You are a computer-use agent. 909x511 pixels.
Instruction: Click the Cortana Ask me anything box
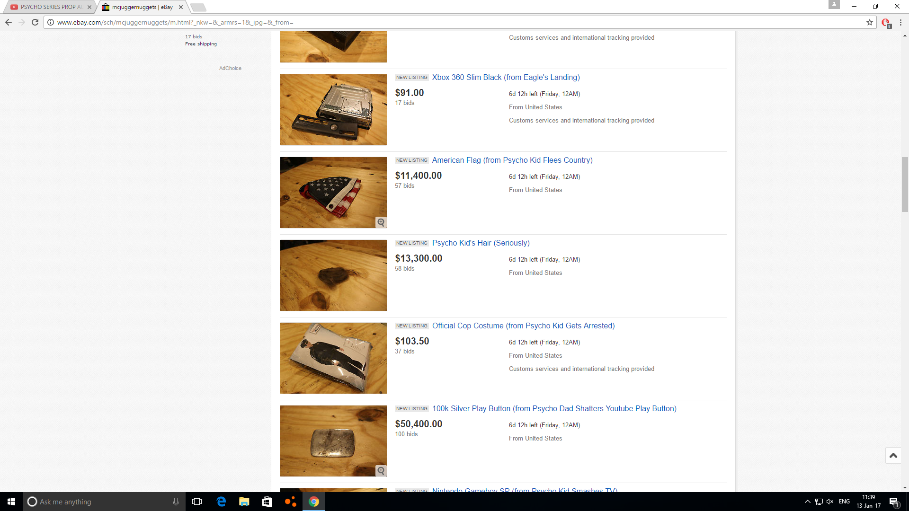[x=104, y=502]
